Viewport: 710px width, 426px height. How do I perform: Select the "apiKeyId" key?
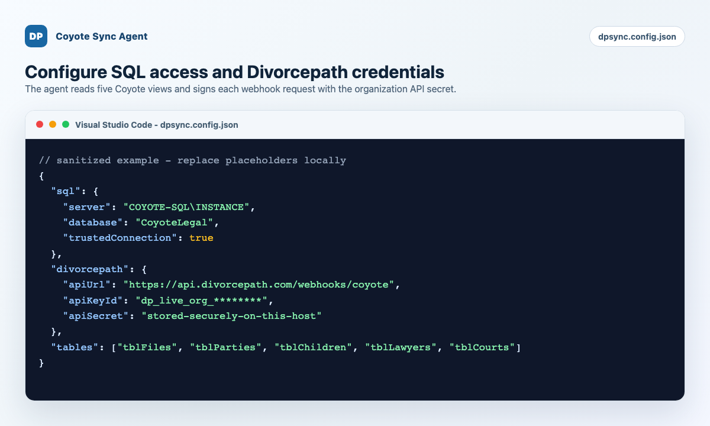(93, 301)
